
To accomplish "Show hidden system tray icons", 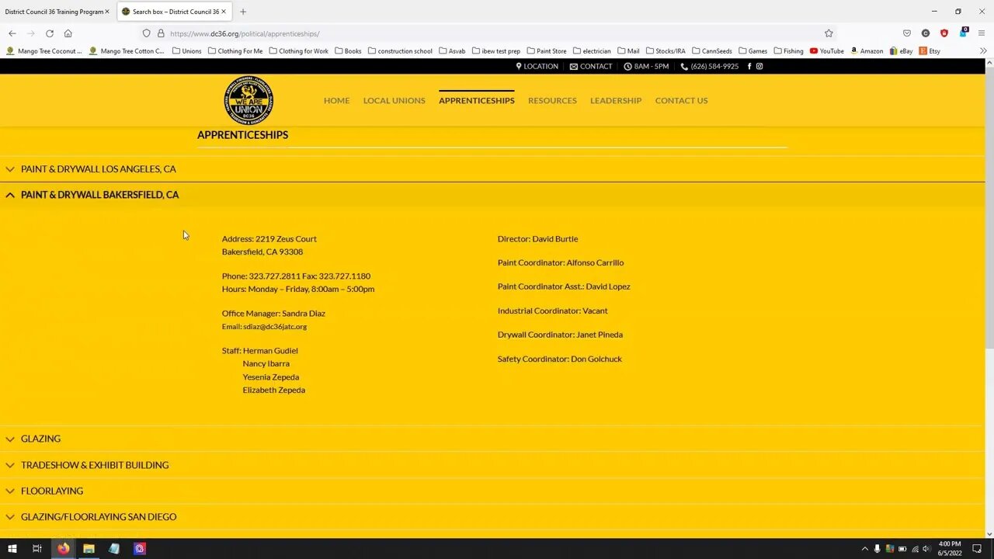I will [864, 549].
